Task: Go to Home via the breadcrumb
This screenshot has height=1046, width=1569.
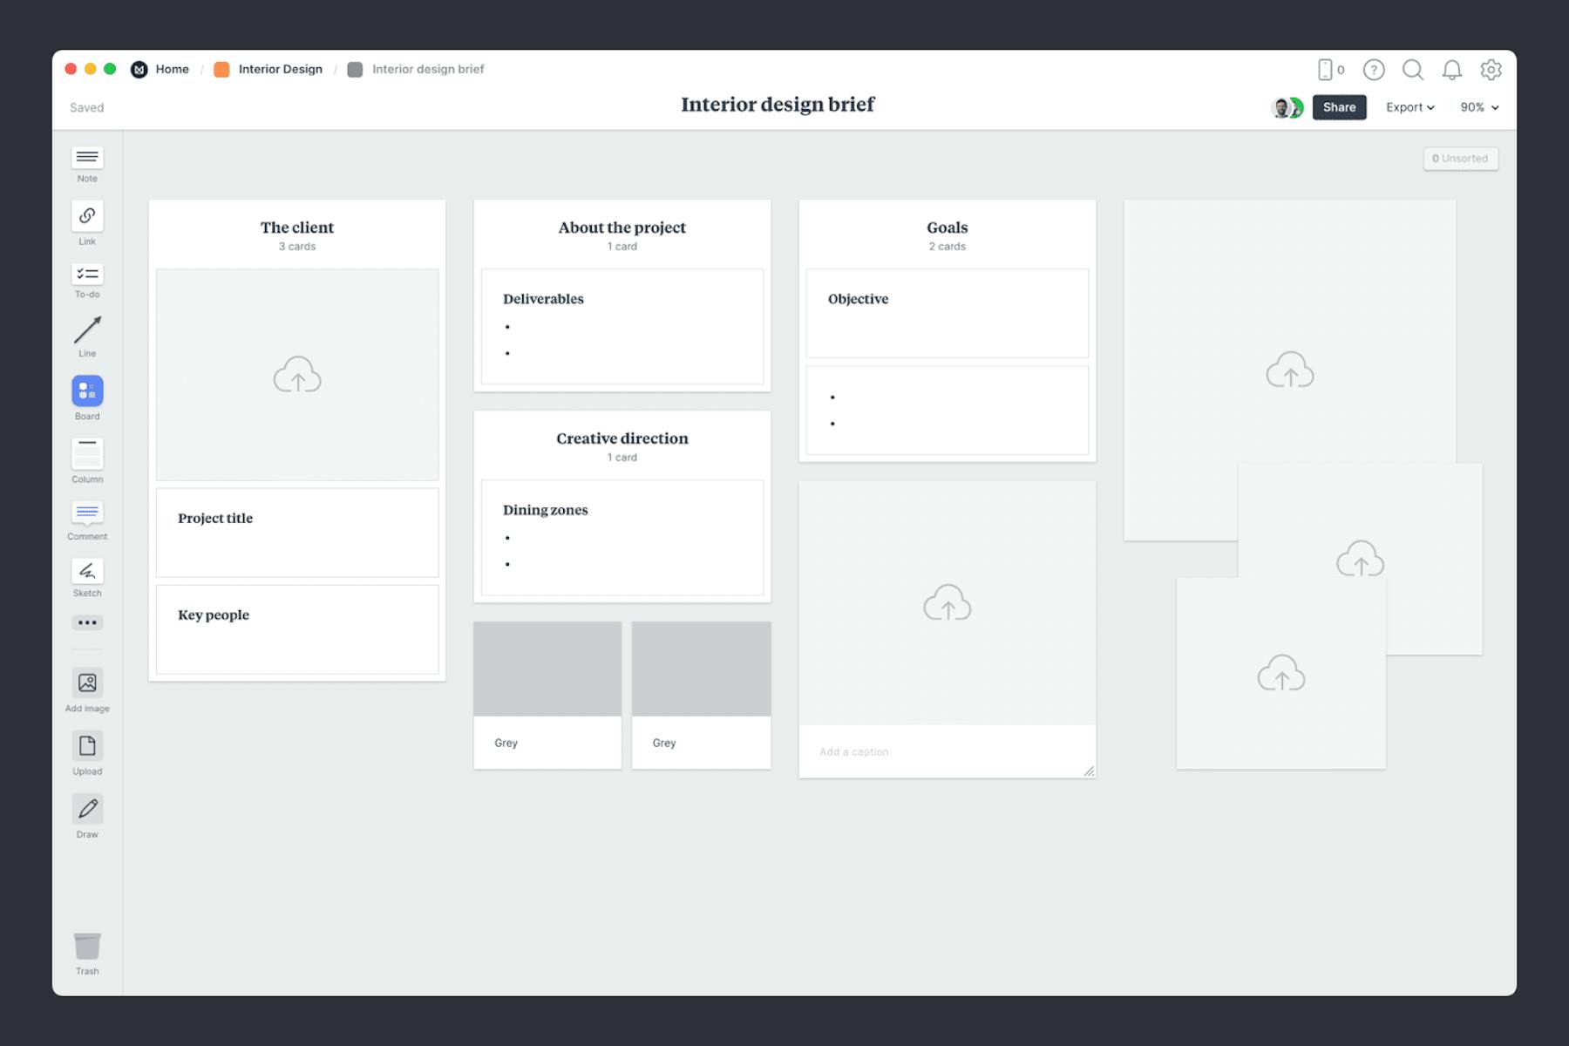Action: 172,69
